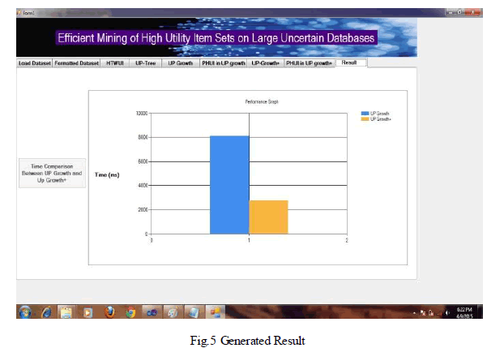Switch to the Load Dataset tab
The image size is (487, 348).
pyautogui.click(x=35, y=62)
